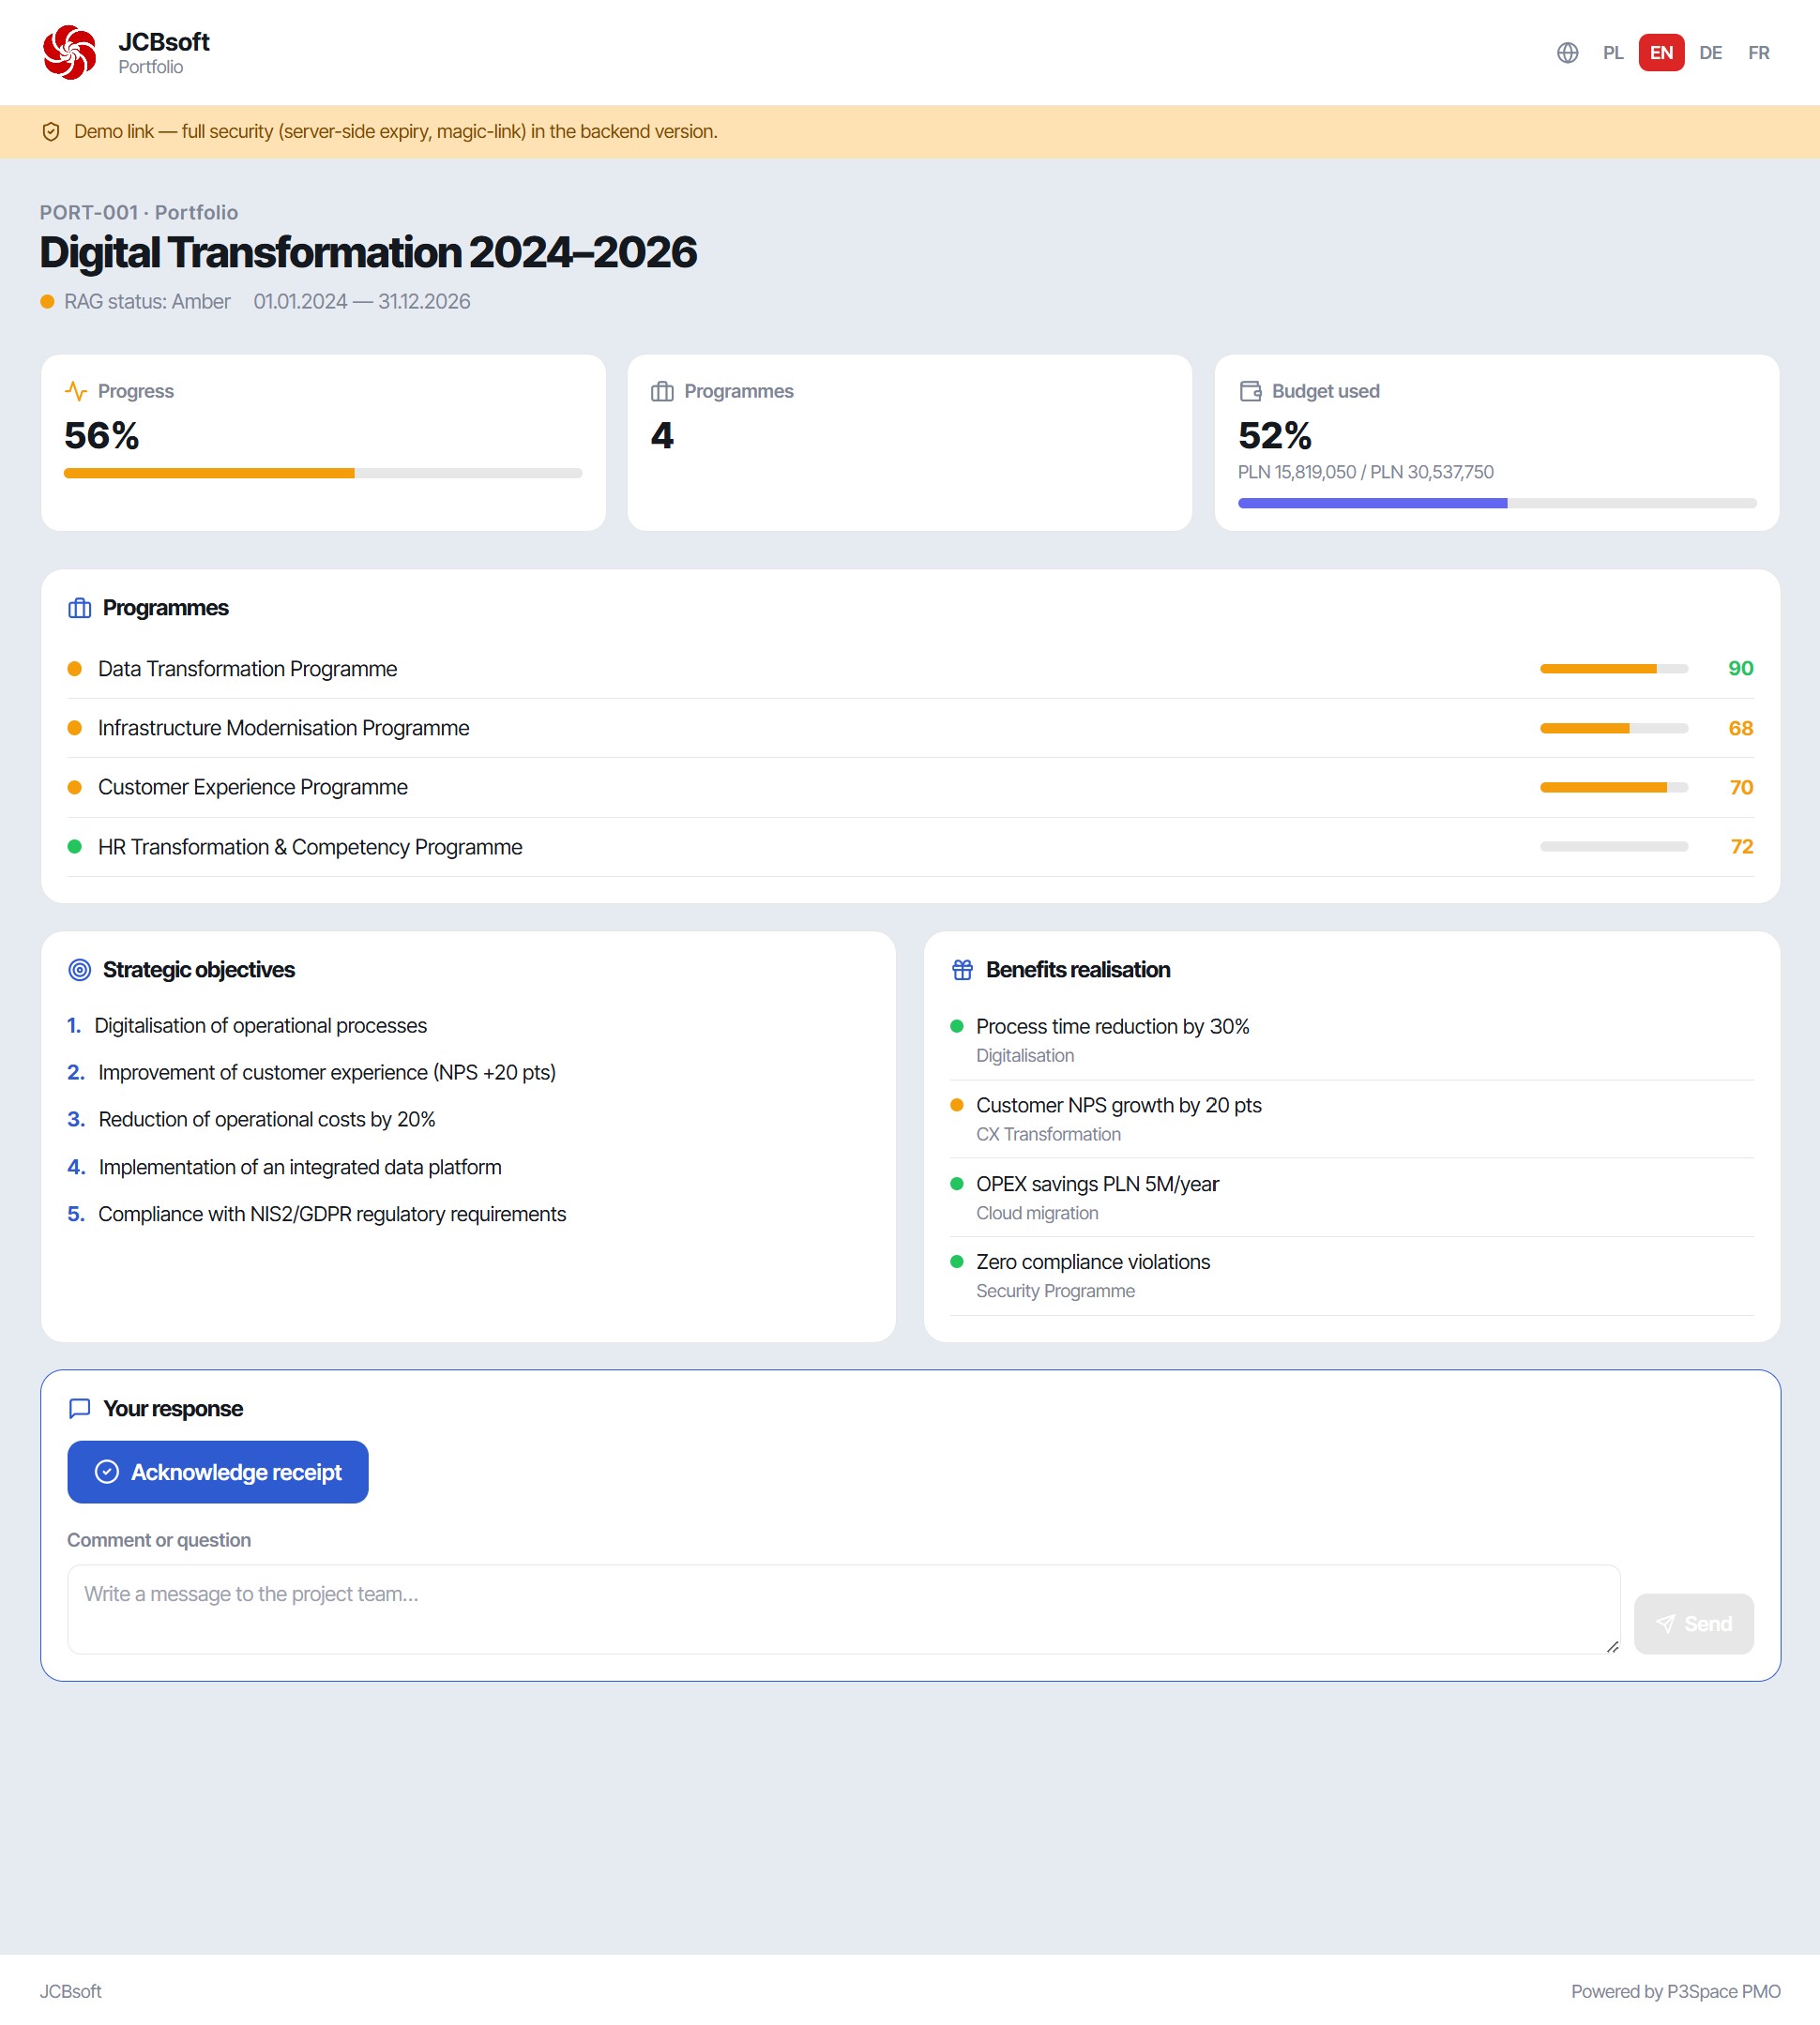
Task: Click green dot next to Process time reduction
Action: pyautogui.click(x=956, y=1026)
